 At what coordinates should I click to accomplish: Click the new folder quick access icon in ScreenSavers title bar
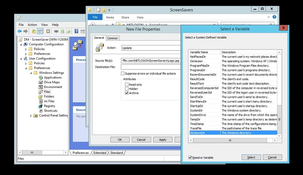click(x=104, y=10)
